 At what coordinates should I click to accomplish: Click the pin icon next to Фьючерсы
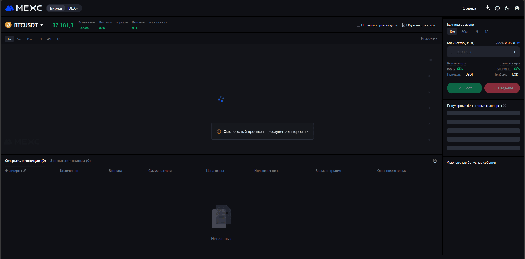point(25,170)
